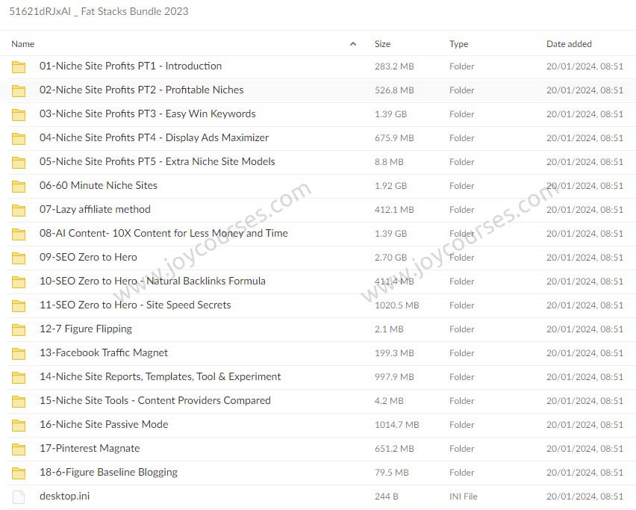Click folder icon for 14-Niche Site Reports
The height and width of the screenshot is (510, 636).
coord(18,377)
